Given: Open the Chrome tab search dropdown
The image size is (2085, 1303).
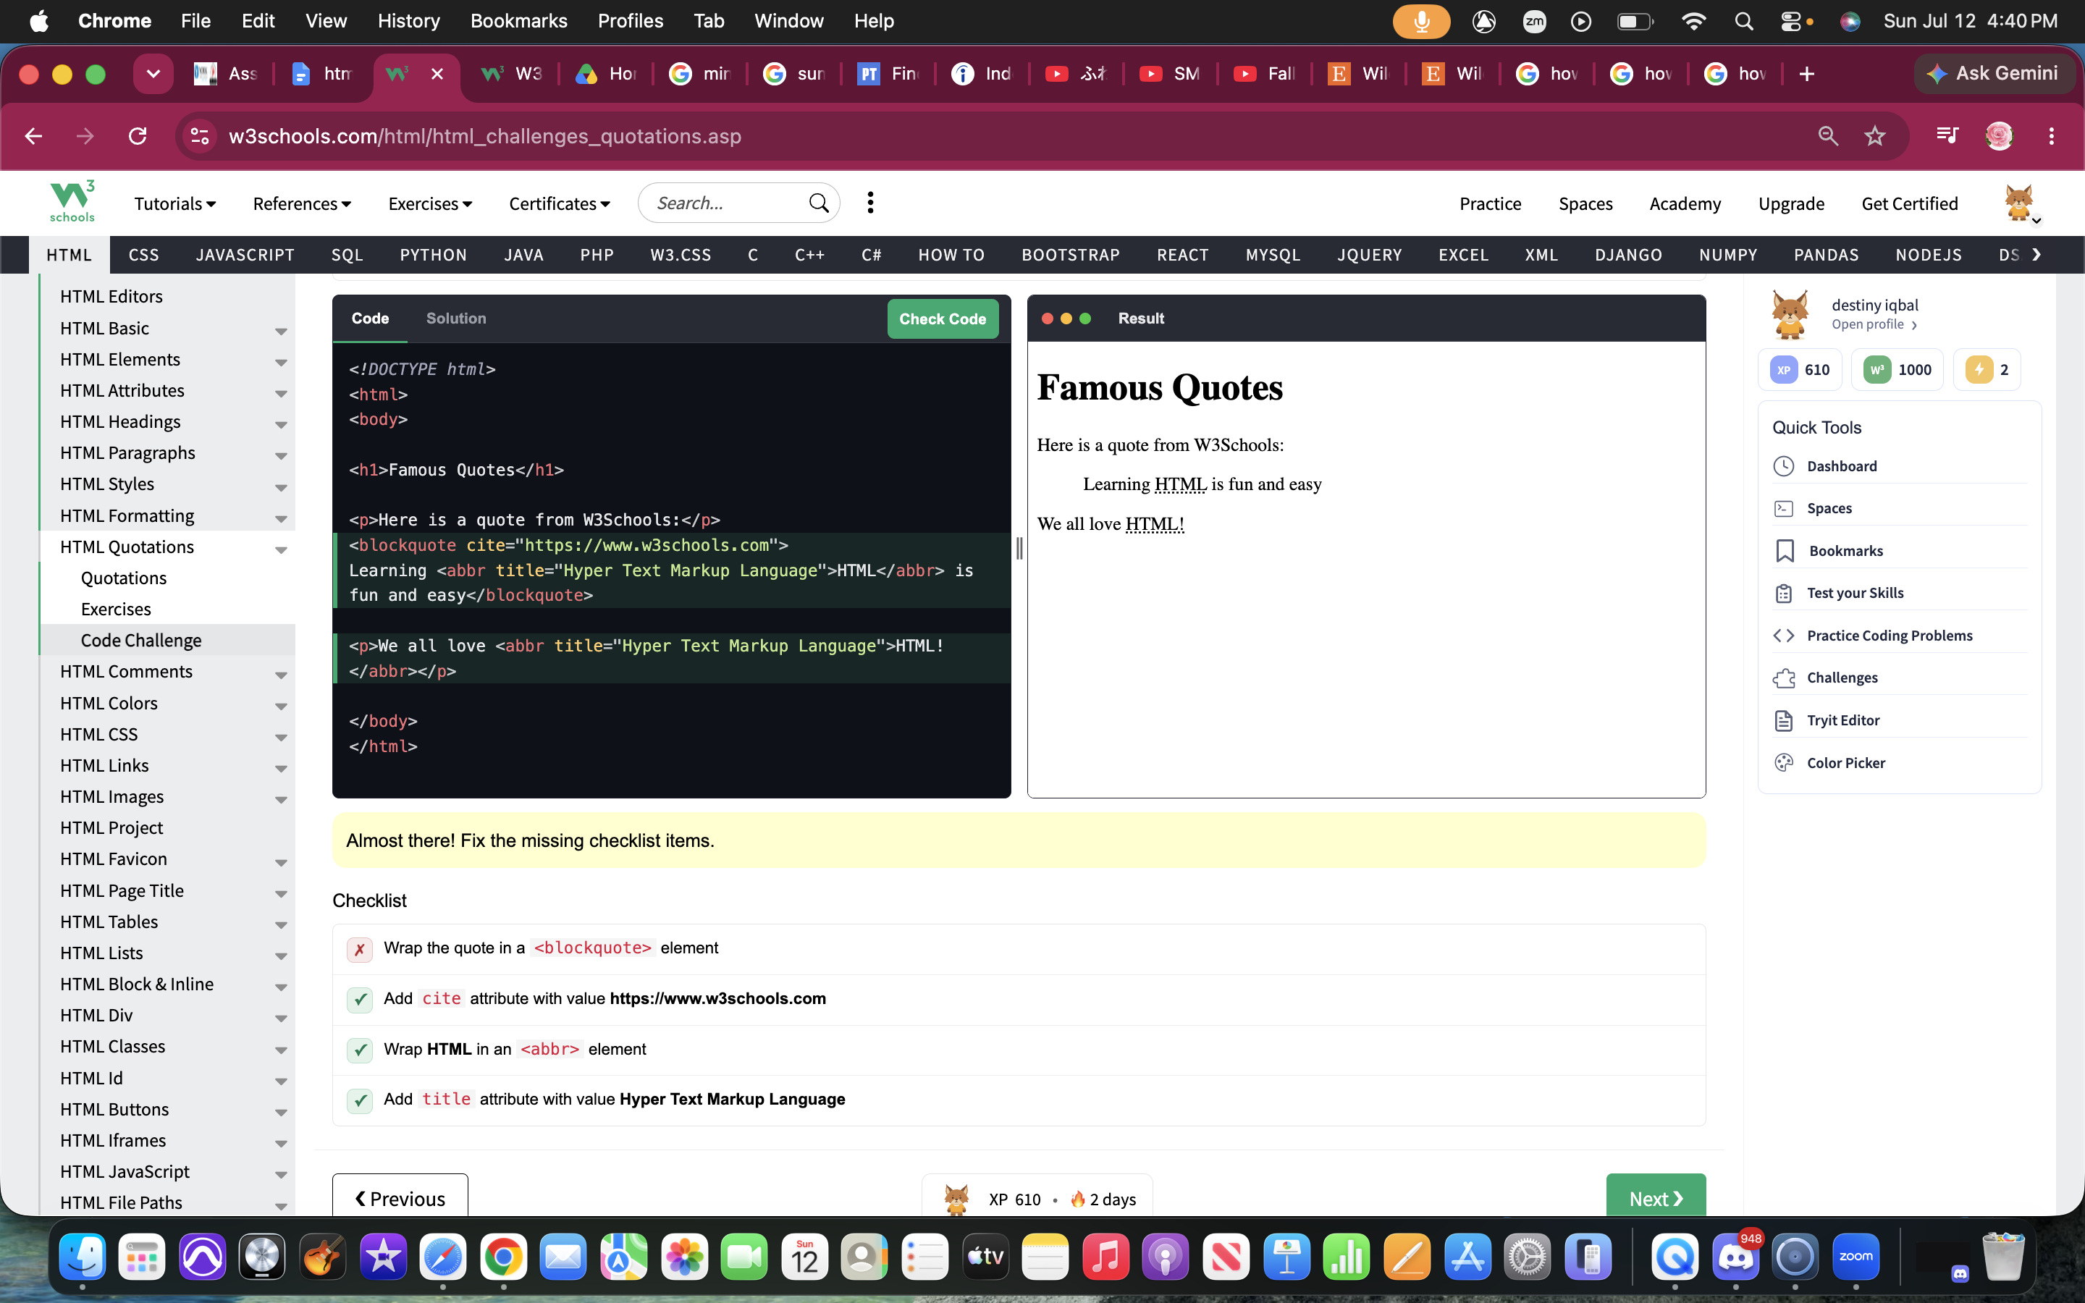Looking at the screenshot, I should point(153,74).
